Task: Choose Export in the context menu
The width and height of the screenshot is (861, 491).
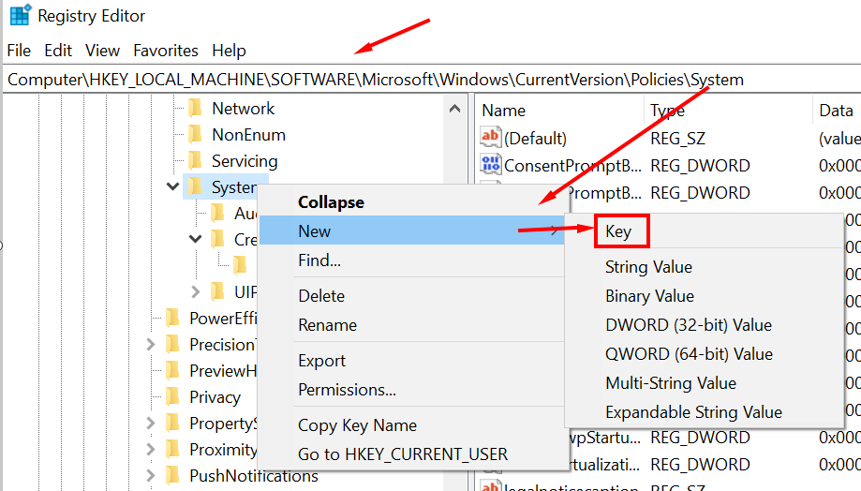Action: pyautogui.click(x=412, y=361)
